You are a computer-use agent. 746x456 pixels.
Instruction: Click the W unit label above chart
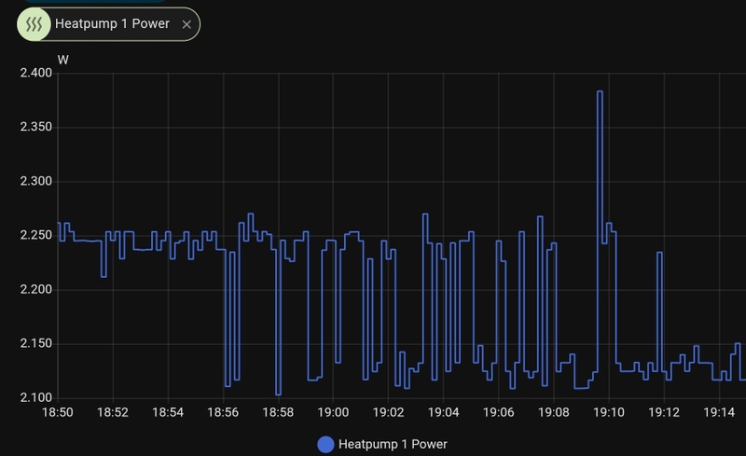click(x=62, y=60)
